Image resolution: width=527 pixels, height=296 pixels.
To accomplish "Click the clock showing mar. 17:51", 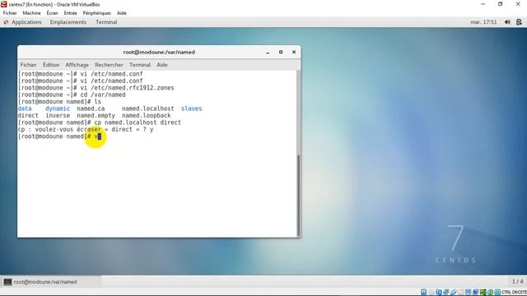I will (483, 22).
